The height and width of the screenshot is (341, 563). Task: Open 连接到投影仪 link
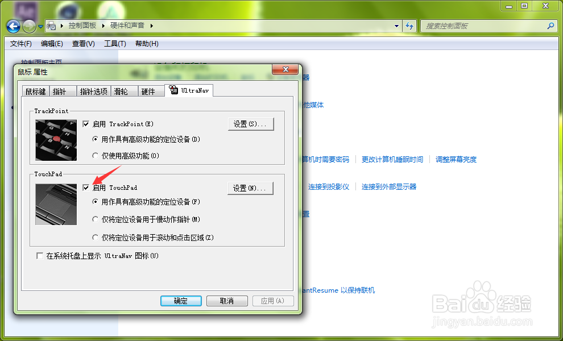coord(329,186)
